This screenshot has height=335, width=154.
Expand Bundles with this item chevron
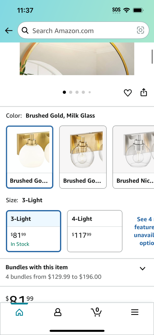click(x=142, y=268)
